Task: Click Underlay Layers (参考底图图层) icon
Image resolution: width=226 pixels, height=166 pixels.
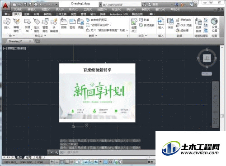Action: coord(88,20)
